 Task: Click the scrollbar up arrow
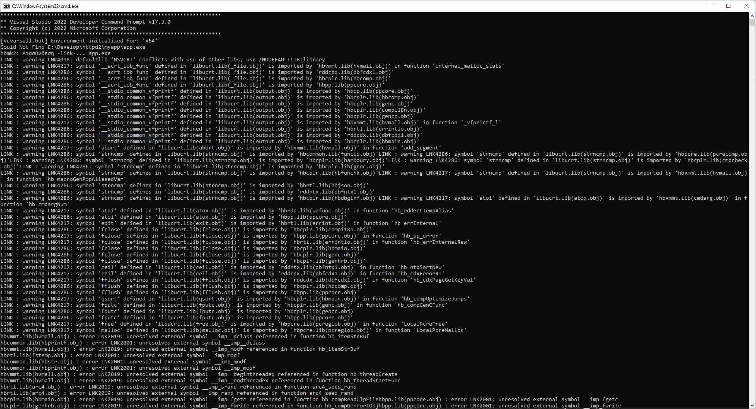[752, 15]
